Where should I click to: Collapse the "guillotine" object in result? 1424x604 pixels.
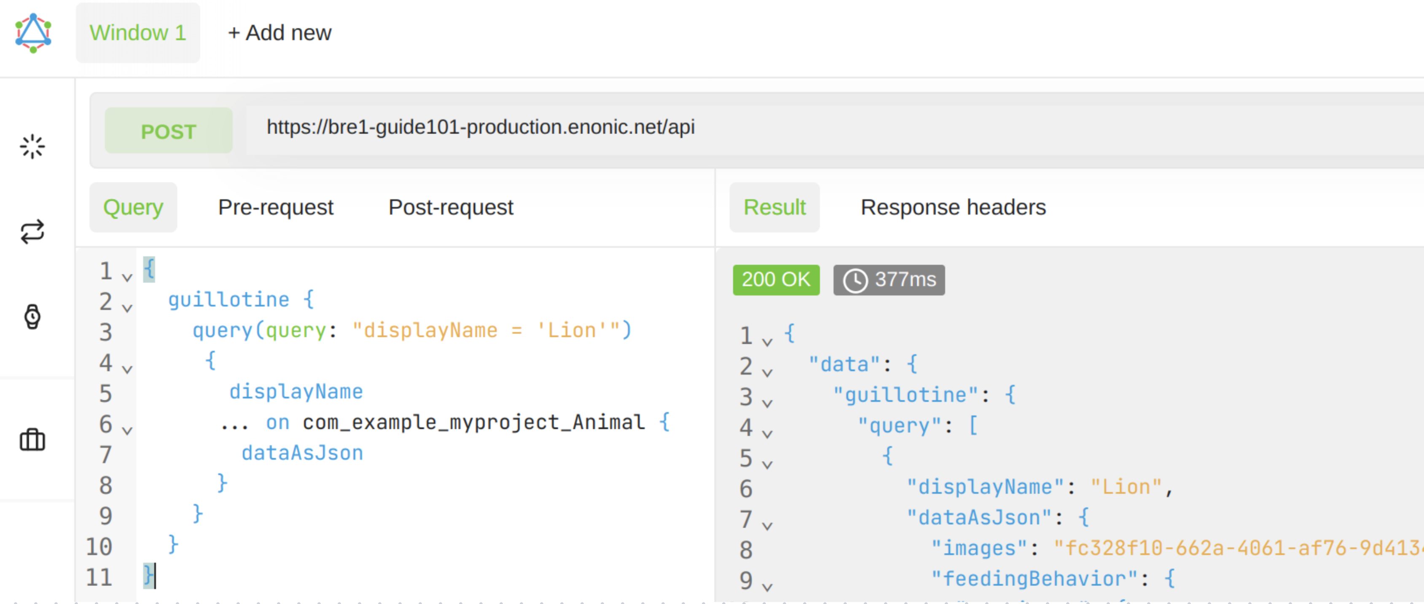[x=767, y=404]
